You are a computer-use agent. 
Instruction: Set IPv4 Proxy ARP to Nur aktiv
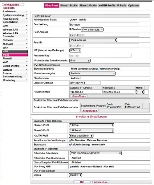coord(103,166)
